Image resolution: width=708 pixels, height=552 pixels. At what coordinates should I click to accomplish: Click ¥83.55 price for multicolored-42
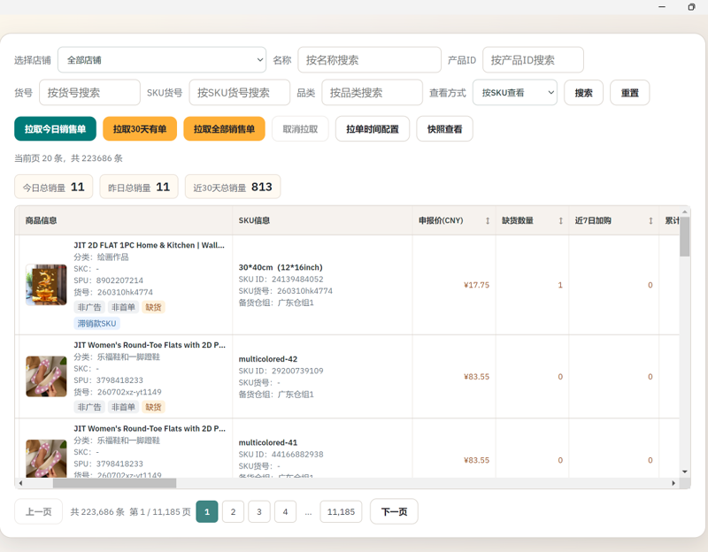[476, 377]
